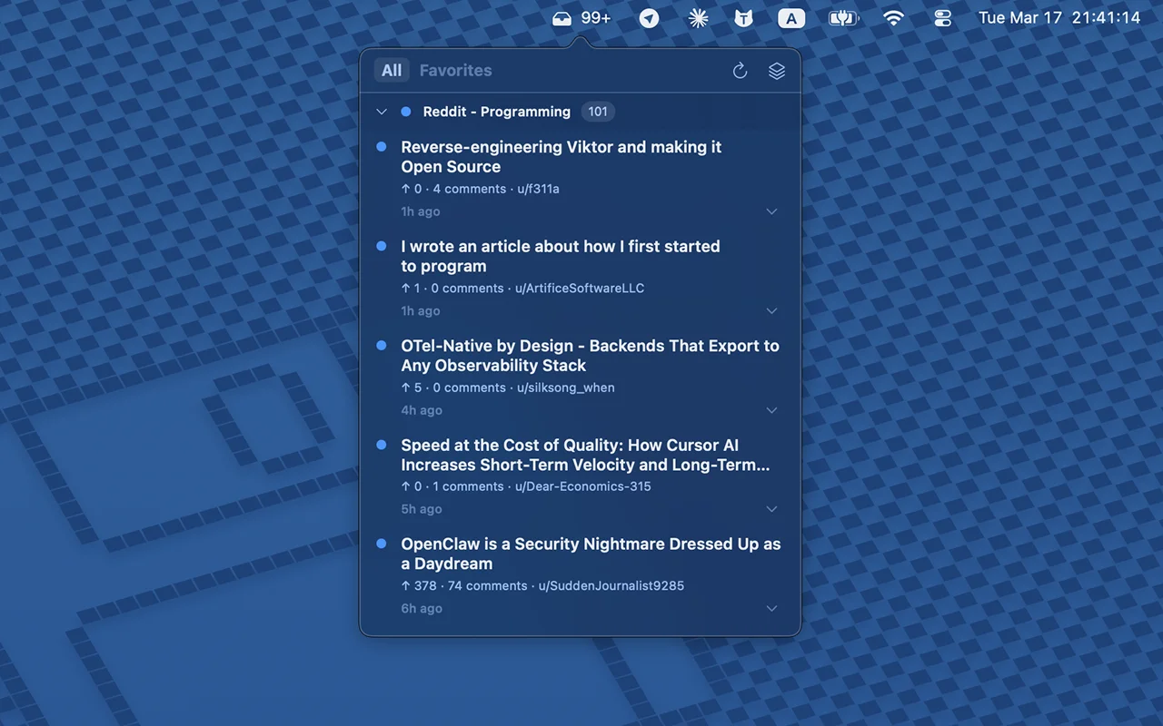The image size is (1163, 726).
Task: Switch to the Favorites tab
Action: pos(455,70)
